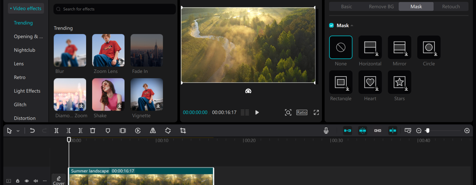
Task: Open the Glitch effects category
Action: tap(20, 105)
